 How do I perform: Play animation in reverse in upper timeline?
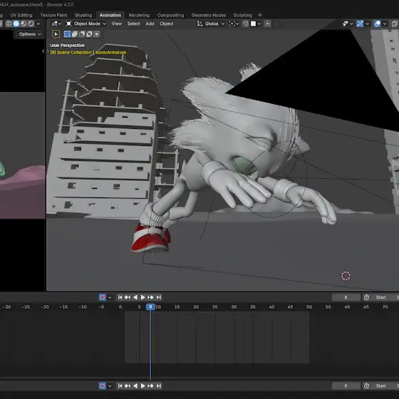(x=135, y=297)
